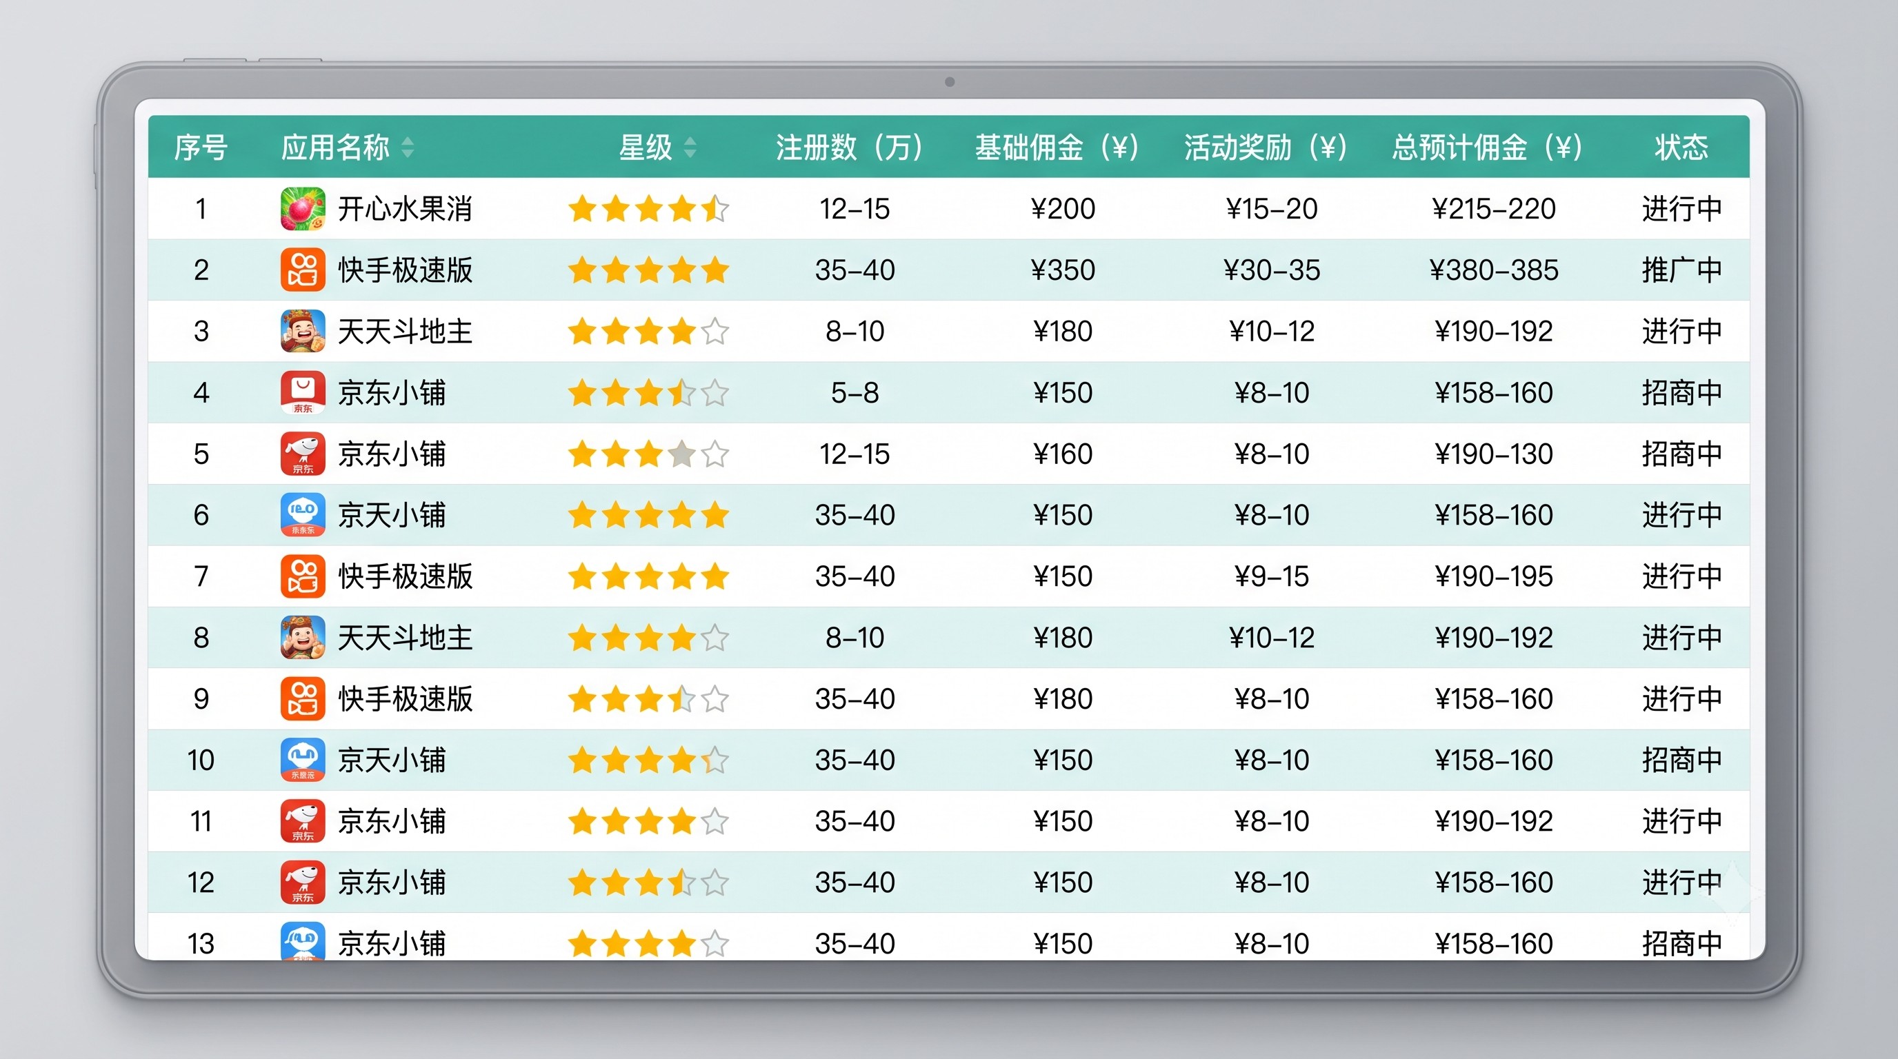Screen dimensions: 1898x1059
Task: Click the 进行中 status in row 1
Action: pyautogui.click(x=1682, y=208)
